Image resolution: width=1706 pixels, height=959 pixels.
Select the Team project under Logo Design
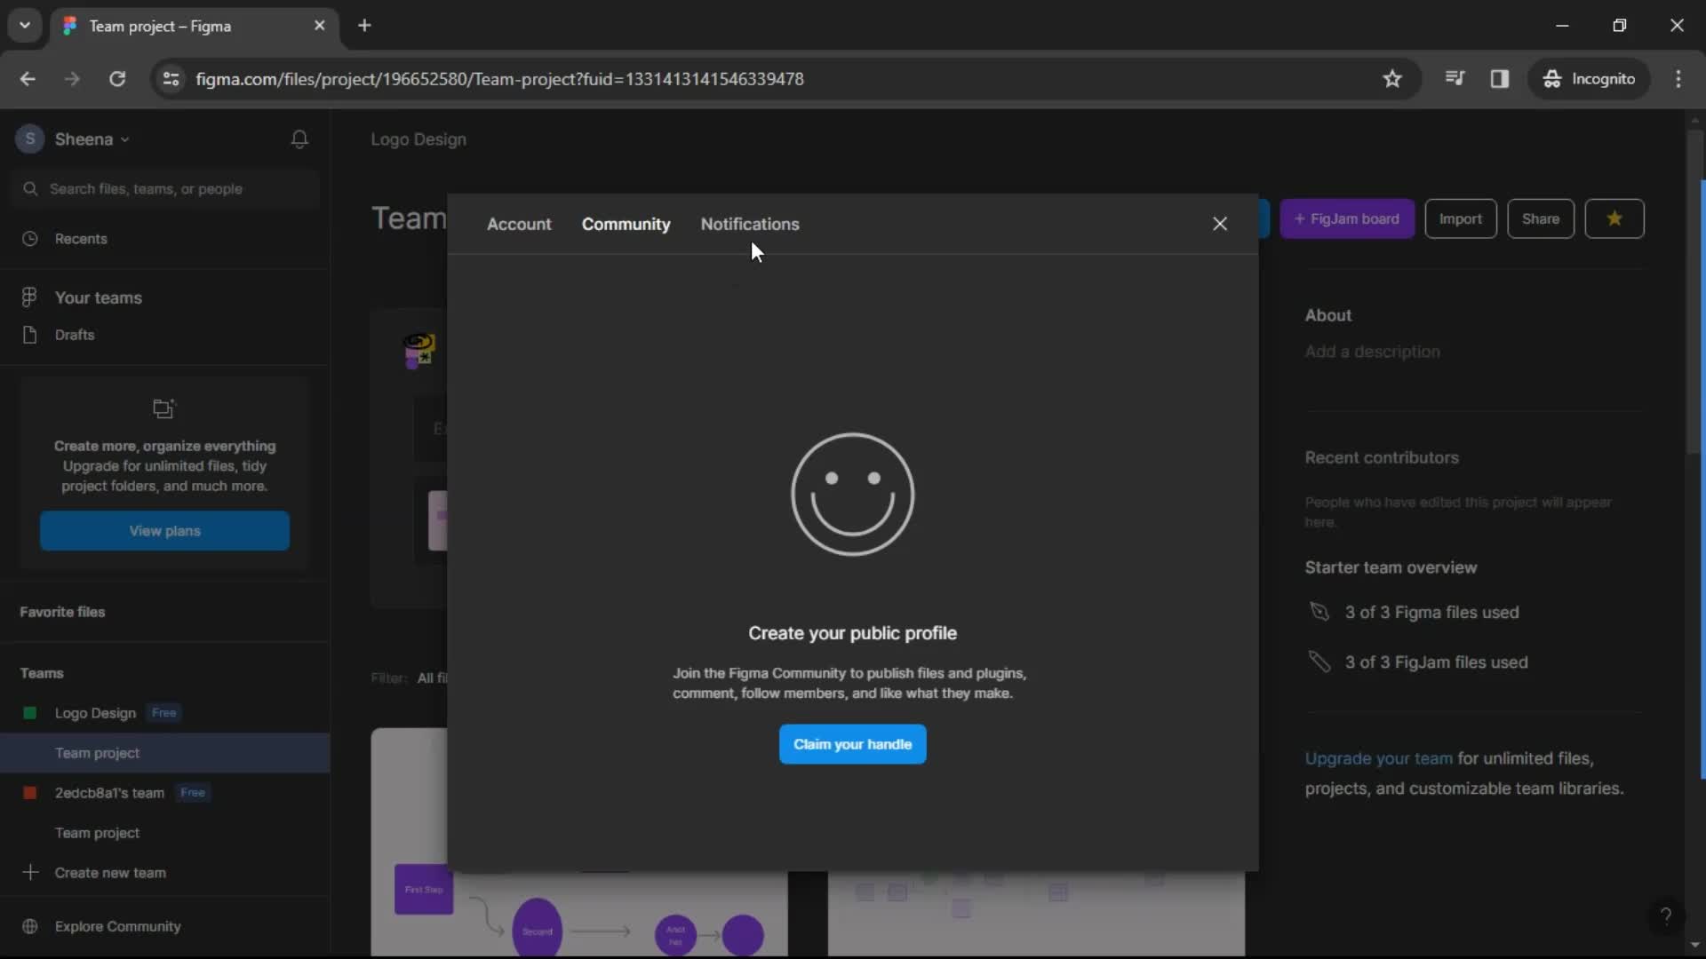(97, 753)
